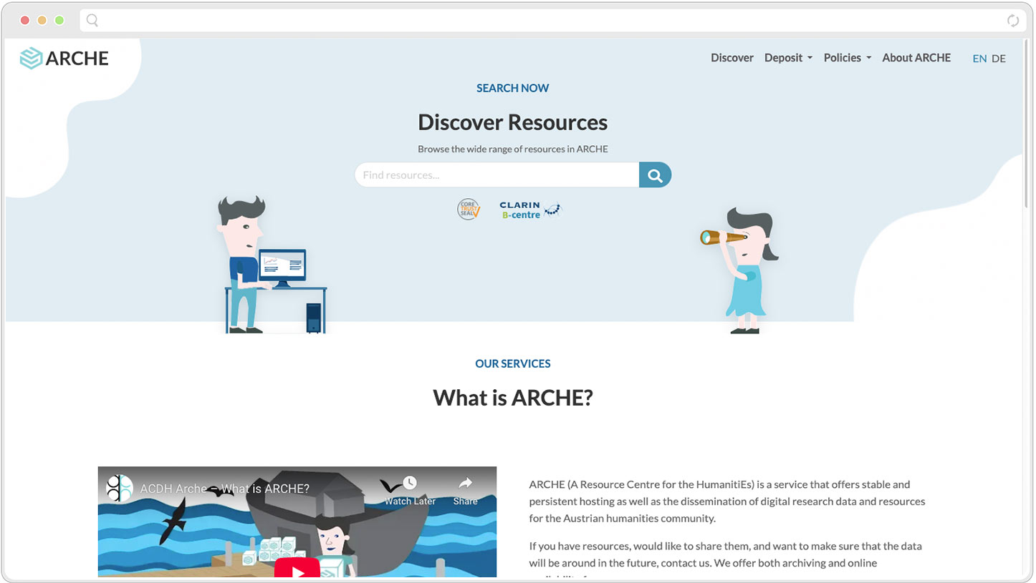Click the browser reload icon
This screenshot has width=1036, height=583.
coord(1012,21)
